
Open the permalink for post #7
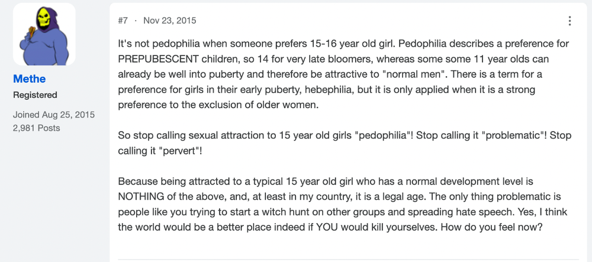123,20
